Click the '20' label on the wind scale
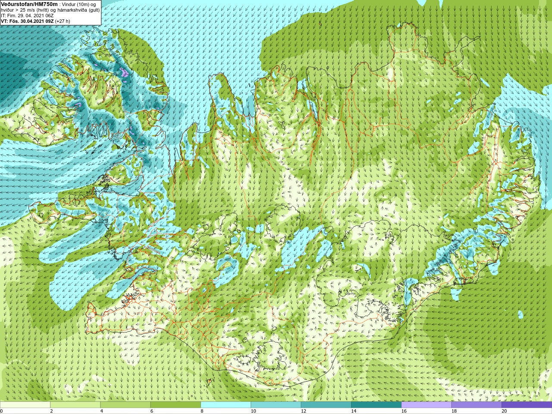 pos(504,411)
